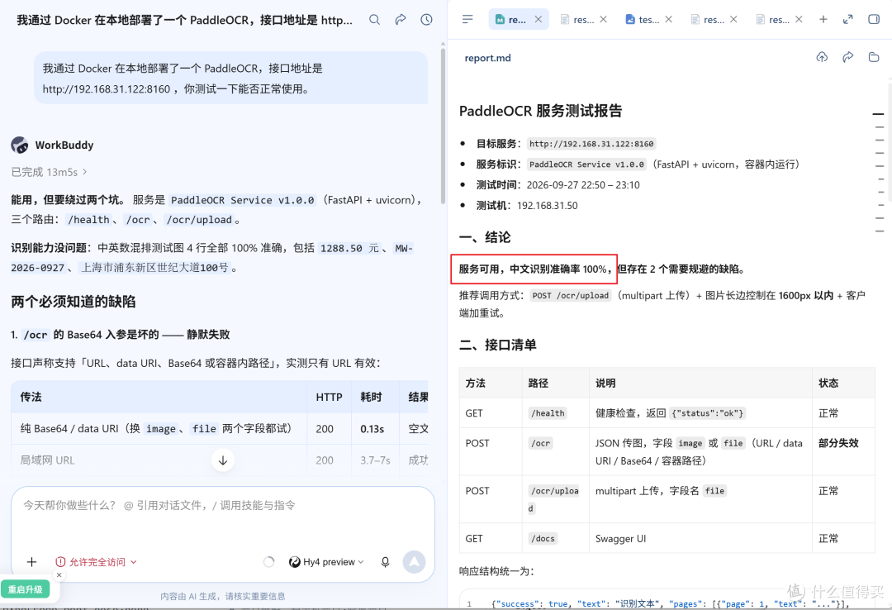Share the conversation via arrow icon in chat header
This screenshot has height=610, width=892.
[401, 19]
